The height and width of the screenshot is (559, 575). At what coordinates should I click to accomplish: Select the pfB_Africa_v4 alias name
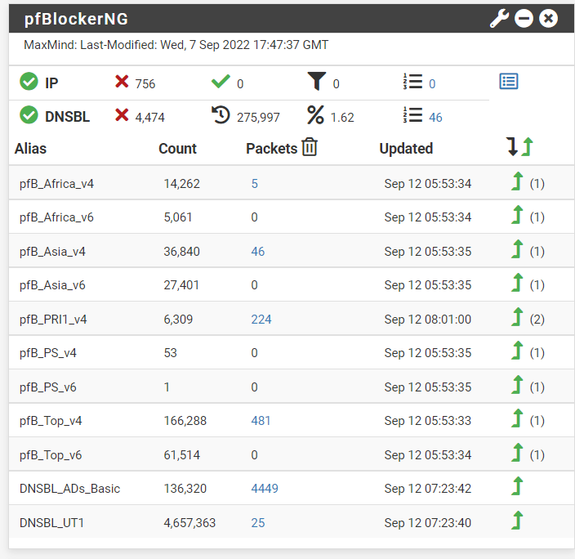56,184
